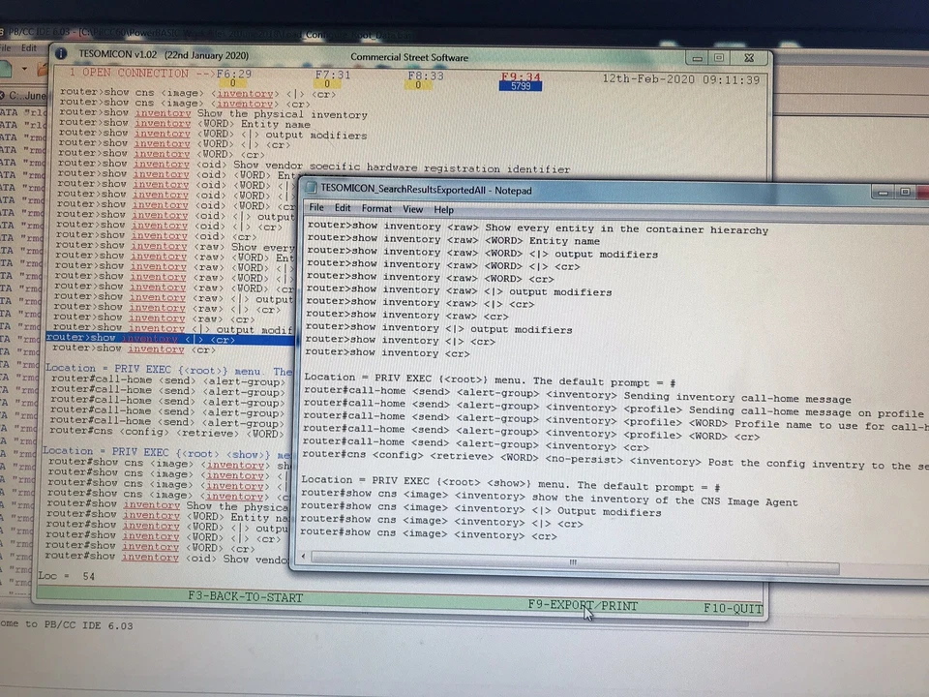Screen dimensions: 929x697
Task: Open the View menu in Notepad
Action: (412, 209)
